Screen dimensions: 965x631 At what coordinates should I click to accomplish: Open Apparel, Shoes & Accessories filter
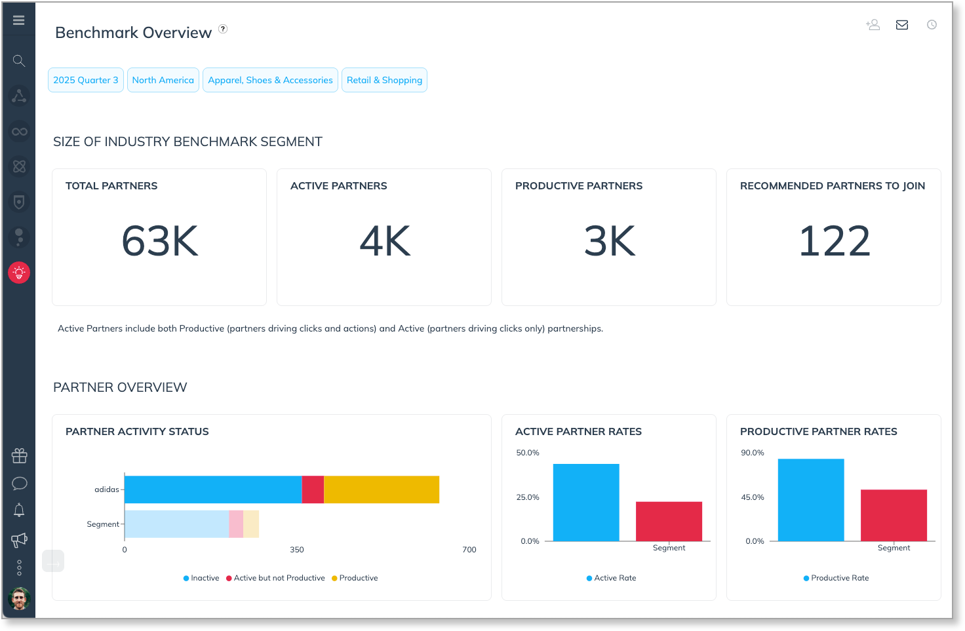pos(270,80)
